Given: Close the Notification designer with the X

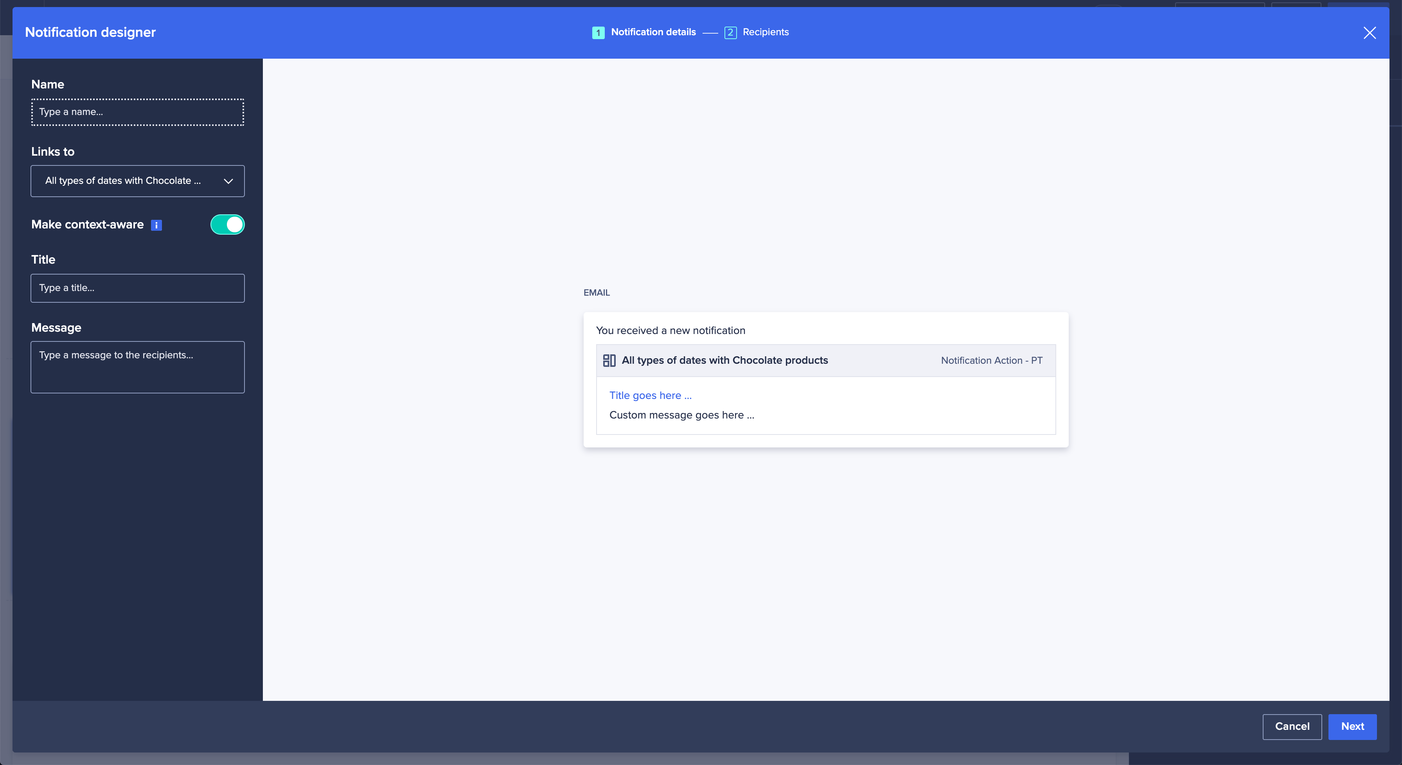Looking at the screenshot, I should click(x=1370, y=32).
